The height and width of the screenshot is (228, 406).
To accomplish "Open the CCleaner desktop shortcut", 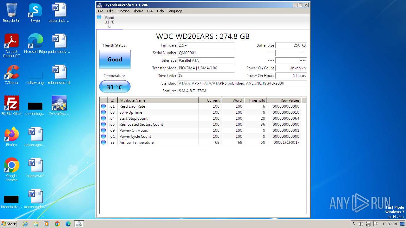I will (x=11, y=75).
